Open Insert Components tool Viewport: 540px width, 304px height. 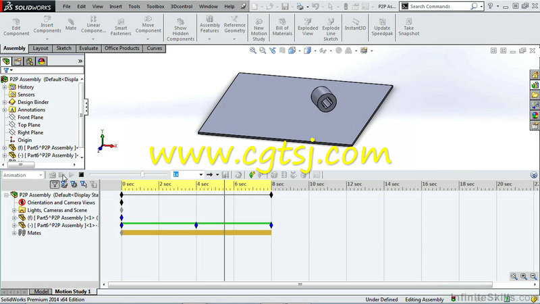(x=47, y=25)
